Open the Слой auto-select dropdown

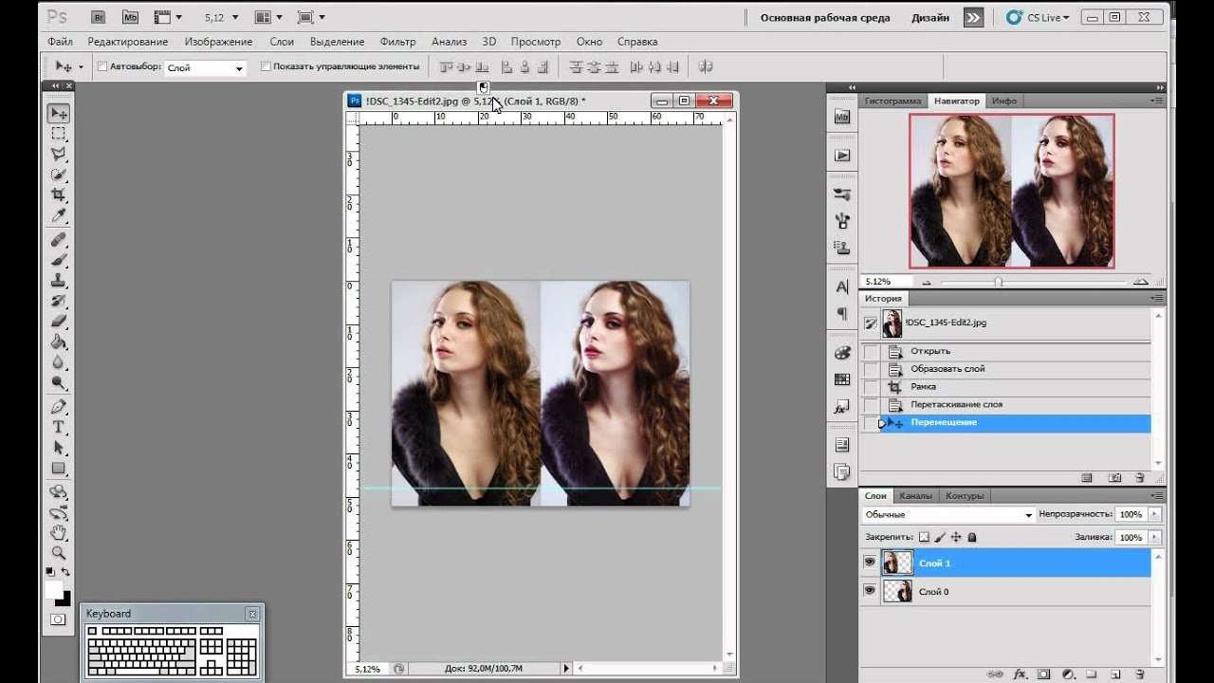click(x=206, y=67)
